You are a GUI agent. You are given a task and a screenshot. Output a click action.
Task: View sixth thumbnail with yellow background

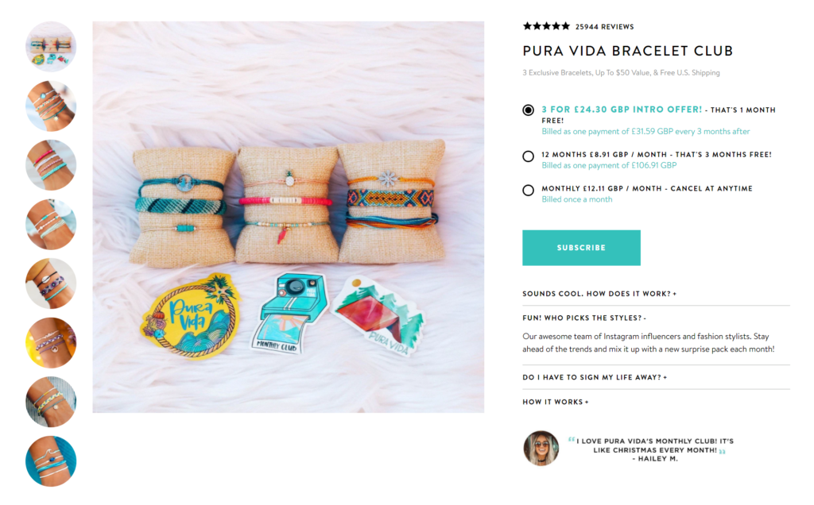(x=51, y=343)
